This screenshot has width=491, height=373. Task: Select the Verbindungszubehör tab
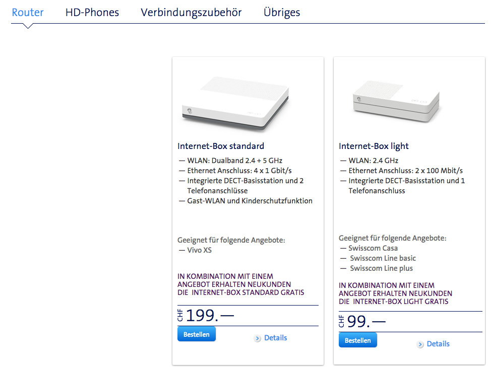191,13
